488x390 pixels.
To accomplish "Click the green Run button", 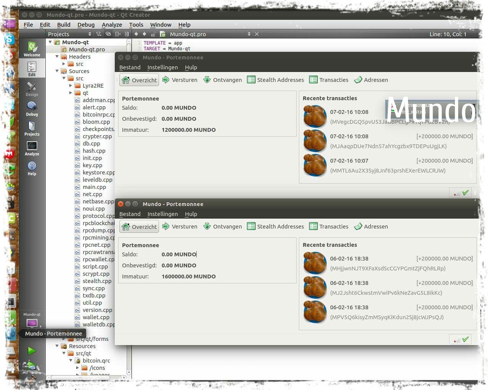I will pyautogui.click(x=32, y=351).
